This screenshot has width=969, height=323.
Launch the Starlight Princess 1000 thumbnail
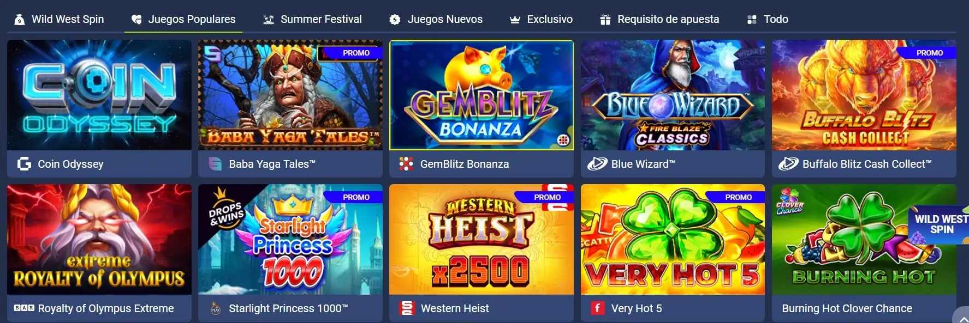(290, 239)
